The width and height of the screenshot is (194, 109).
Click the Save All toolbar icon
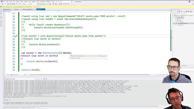14,4
